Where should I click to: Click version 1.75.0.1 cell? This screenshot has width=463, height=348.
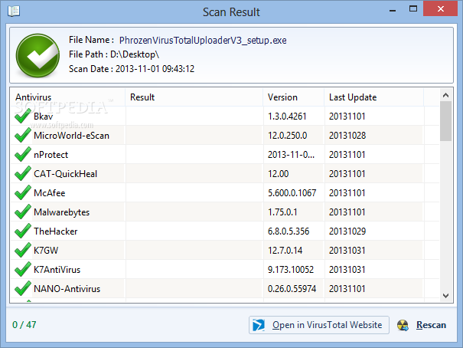[282, 212]
